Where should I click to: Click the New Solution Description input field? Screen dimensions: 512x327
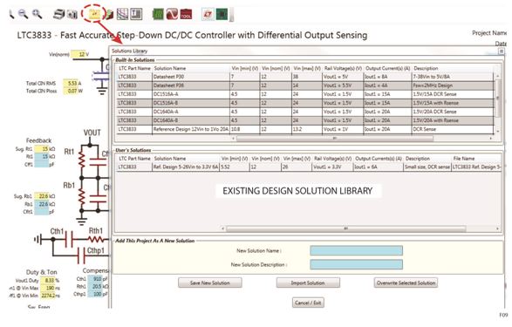[356, 264]
